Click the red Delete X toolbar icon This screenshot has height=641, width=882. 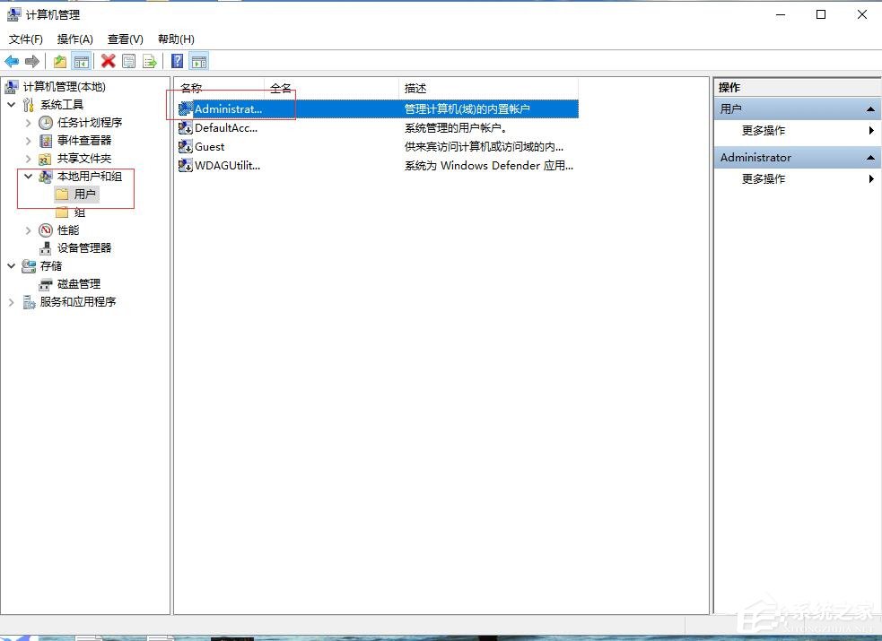click(x=108, y=60)
